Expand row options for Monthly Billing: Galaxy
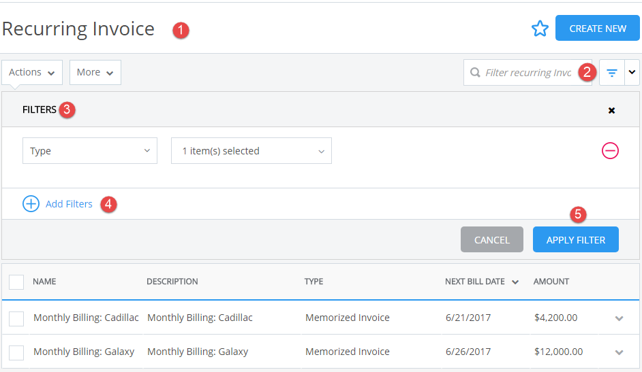 [x=619, y=352]
